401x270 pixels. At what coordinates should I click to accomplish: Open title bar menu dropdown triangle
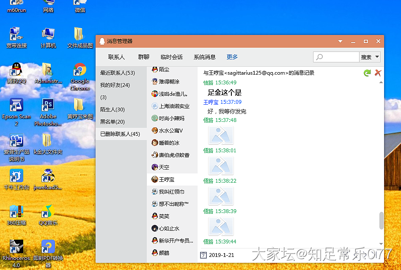[x=340, y=41]
